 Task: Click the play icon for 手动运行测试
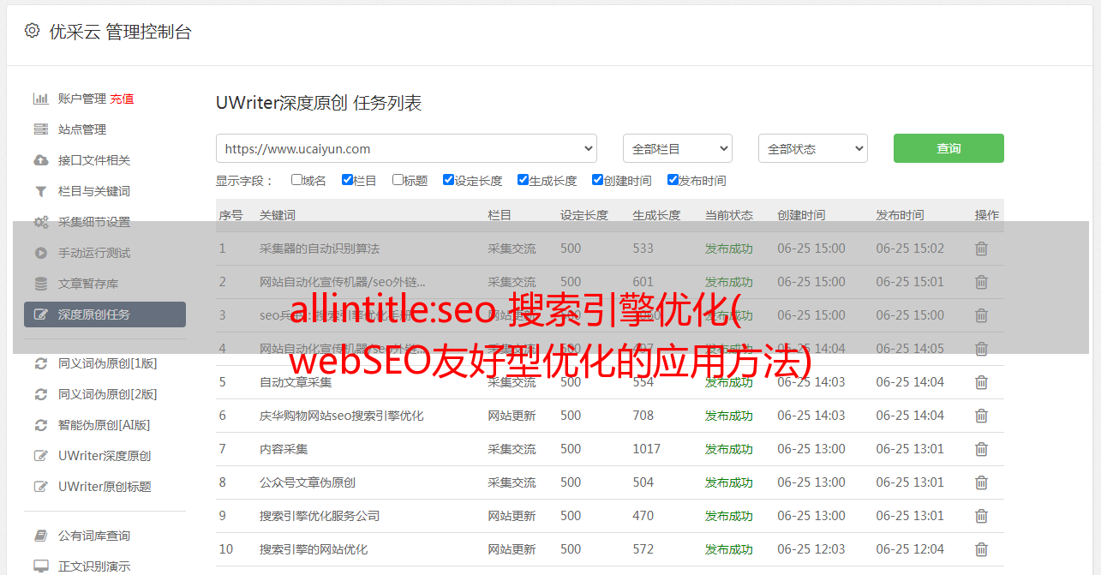40,253
